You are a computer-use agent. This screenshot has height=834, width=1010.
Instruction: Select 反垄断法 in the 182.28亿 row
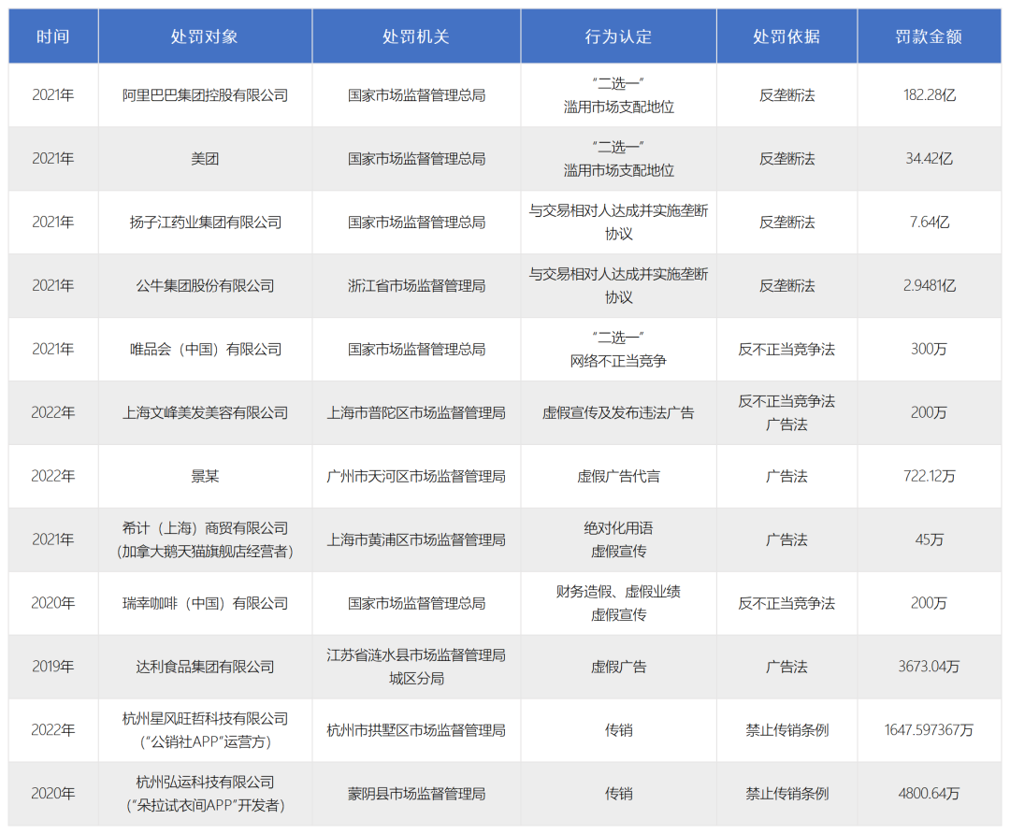[x=786, y=95]
